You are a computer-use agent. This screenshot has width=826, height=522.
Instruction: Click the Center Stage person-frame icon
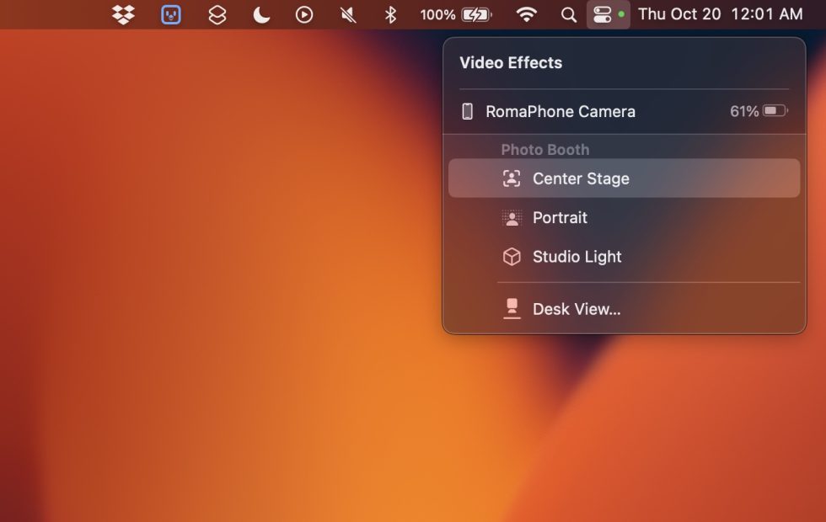click(x=512, y=178)
